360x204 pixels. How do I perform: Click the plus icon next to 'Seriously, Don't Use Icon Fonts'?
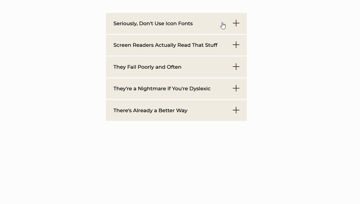[x=236, y=23]
